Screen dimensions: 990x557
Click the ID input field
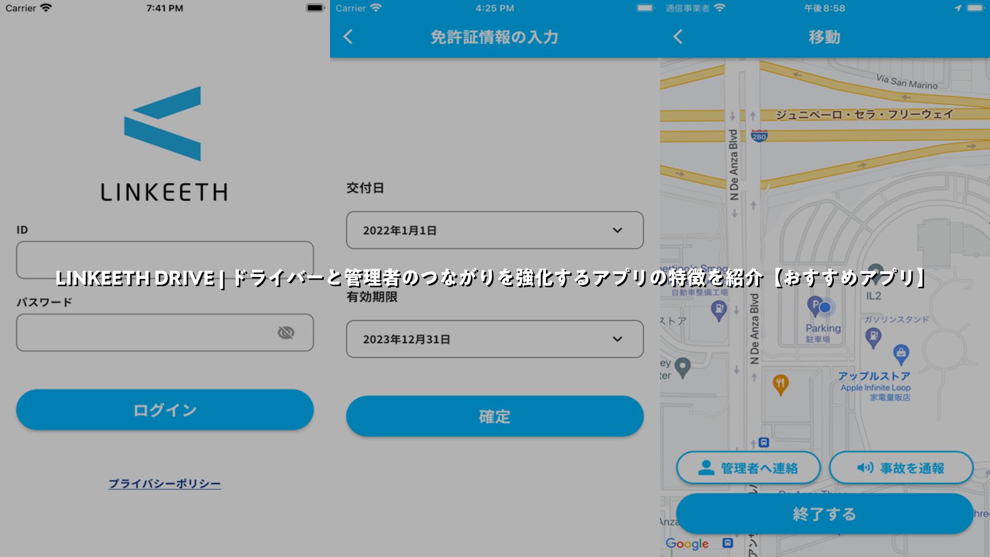[164, 260]
